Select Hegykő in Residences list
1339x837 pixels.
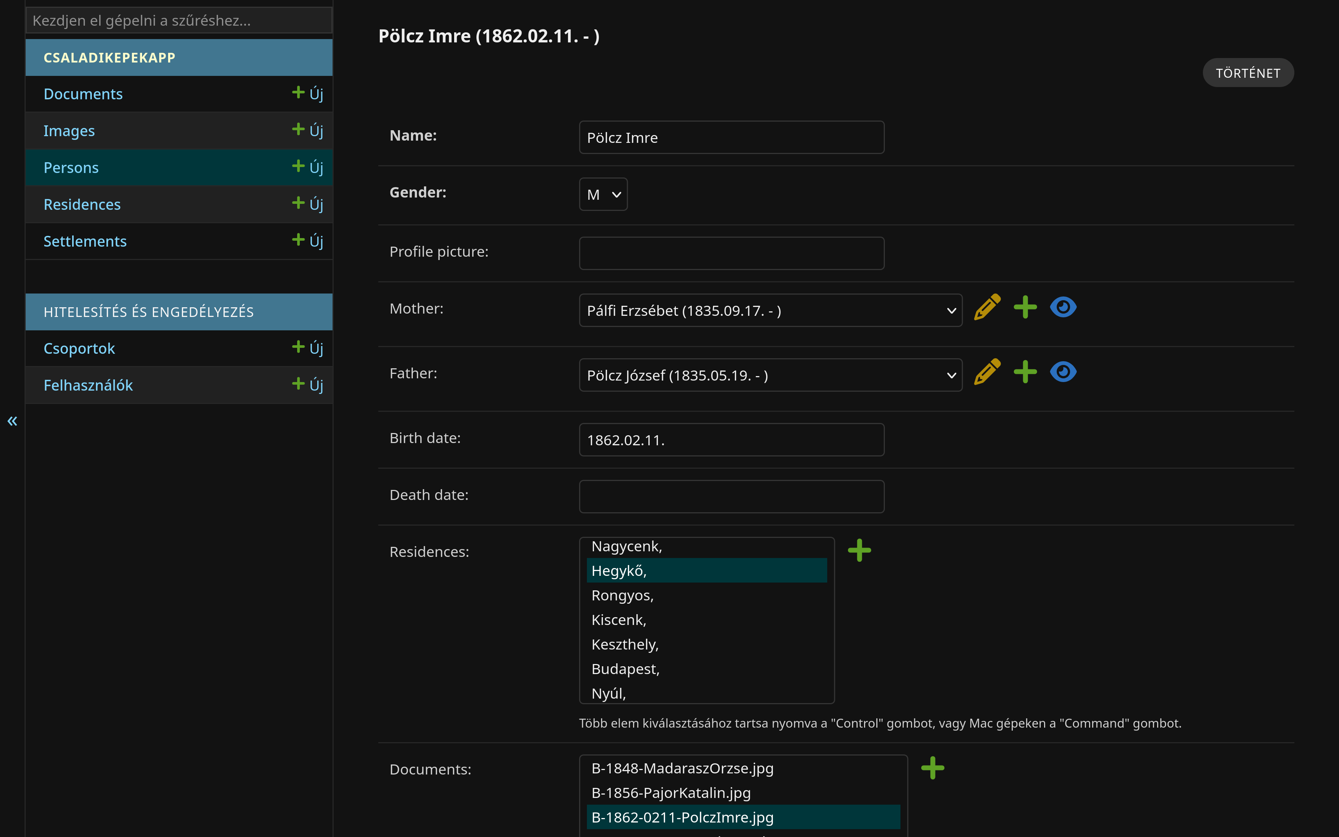(707, 571)
